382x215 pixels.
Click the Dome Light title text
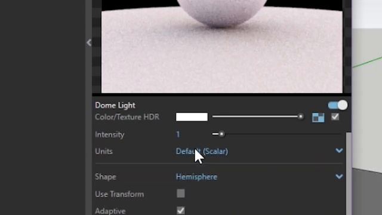click(x=115, y=105)
